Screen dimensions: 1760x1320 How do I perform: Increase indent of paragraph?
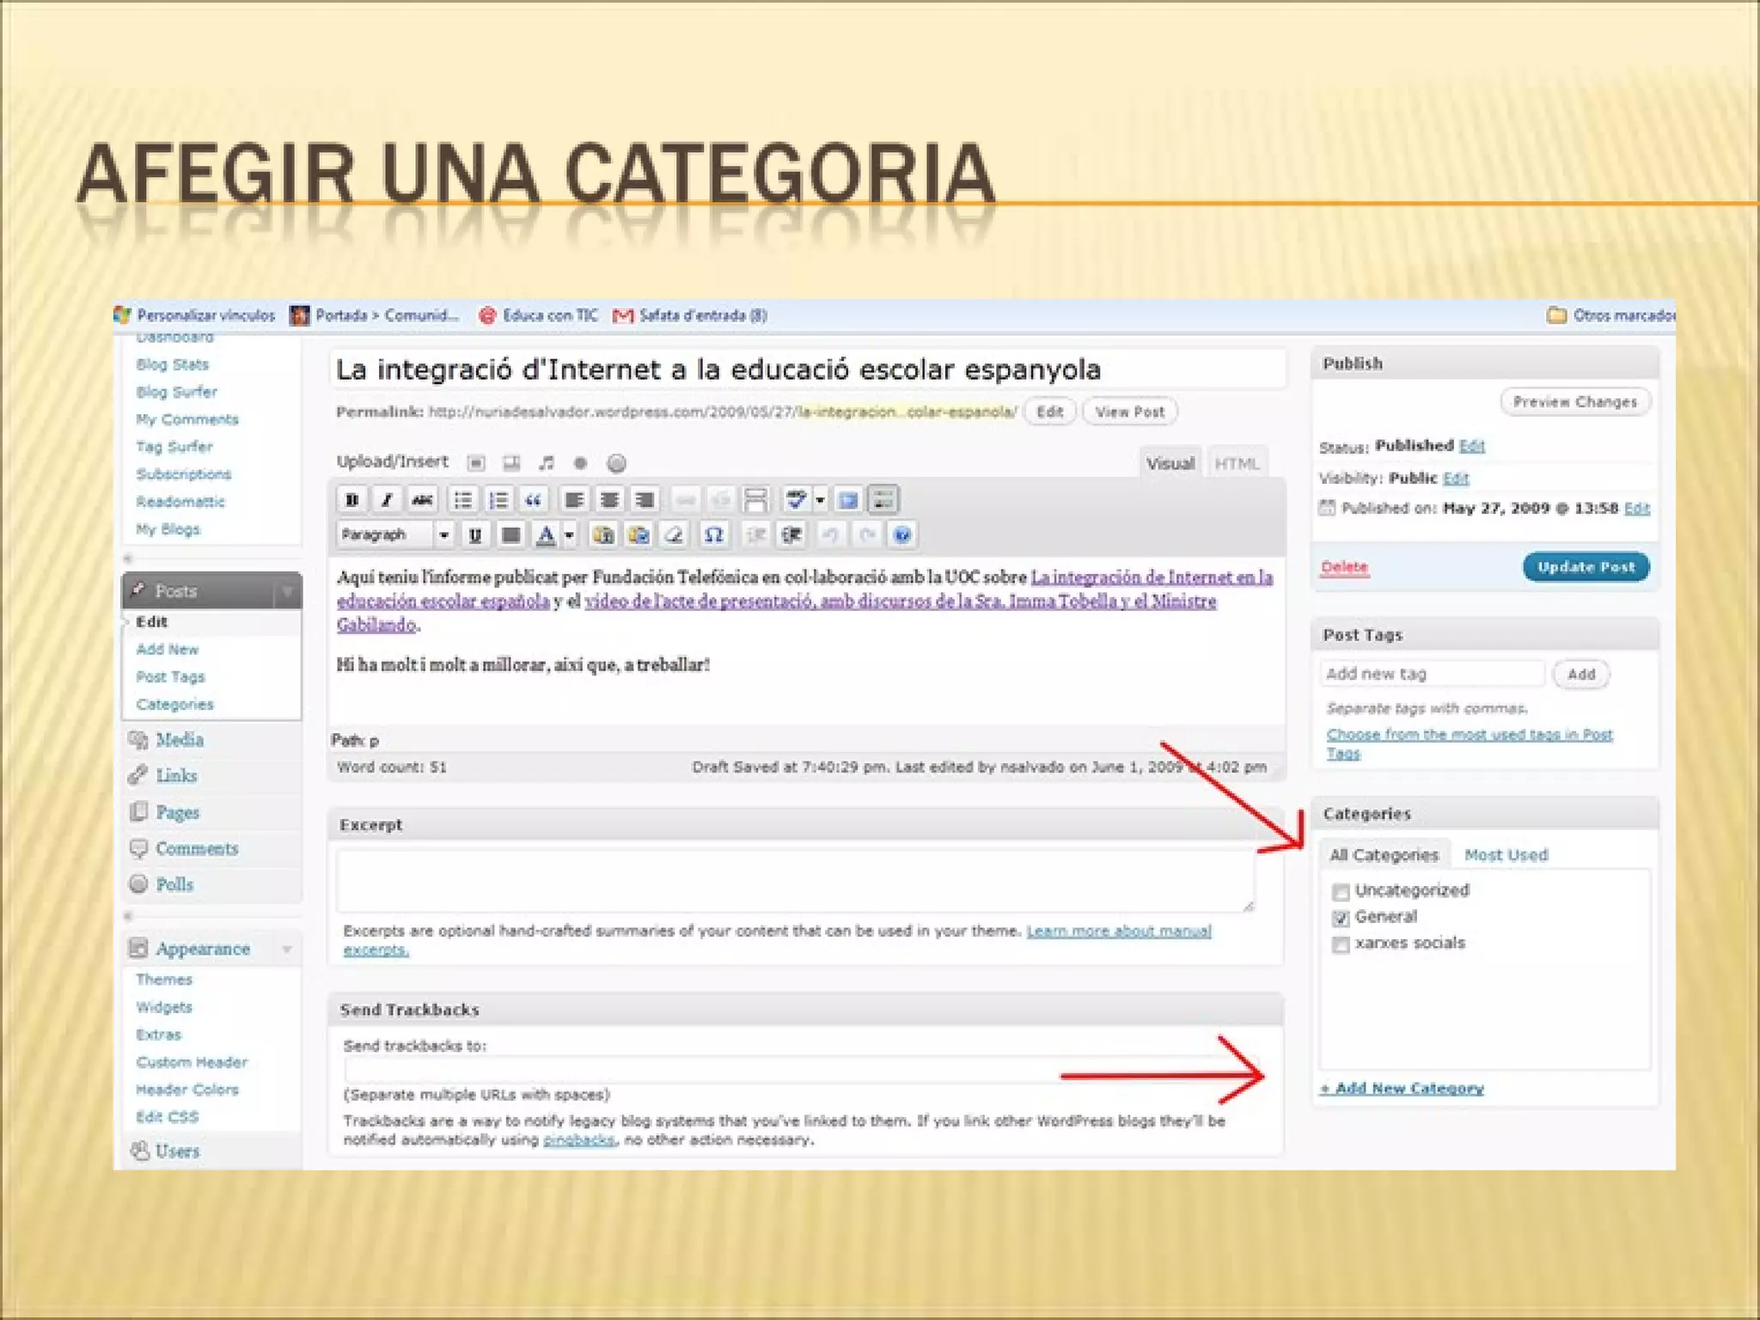pyautogui.click(x=791, y=535)
